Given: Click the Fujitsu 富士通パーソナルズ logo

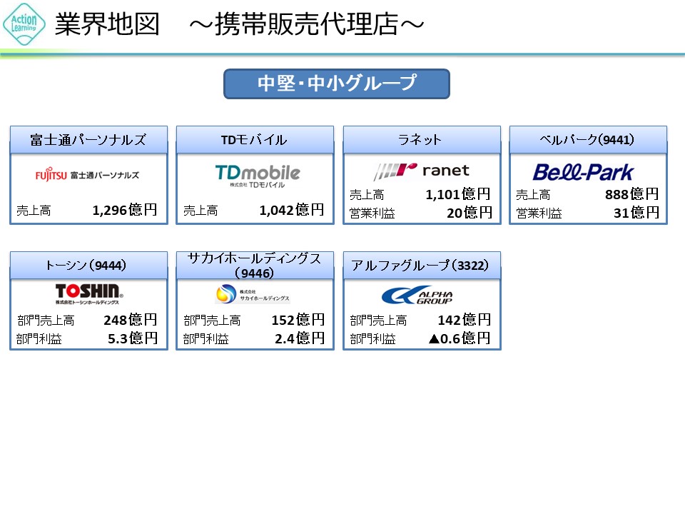Looking at the screenshot, I should [88, 174].
